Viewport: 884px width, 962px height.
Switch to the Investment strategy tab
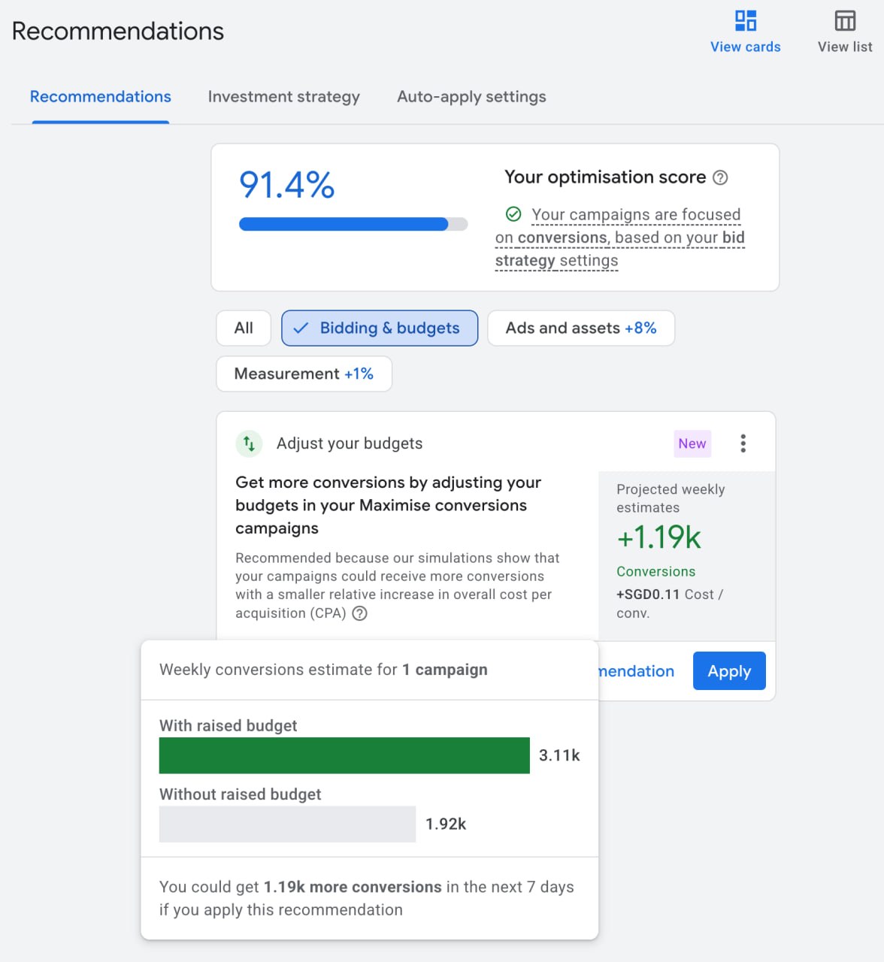[283, 97]
